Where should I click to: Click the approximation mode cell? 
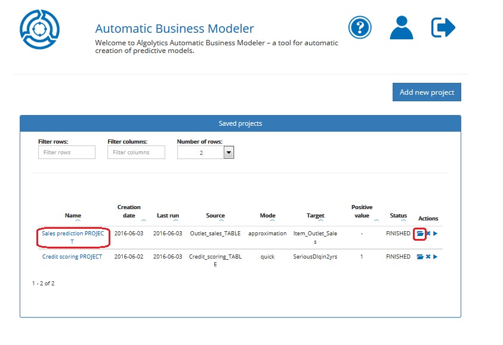(267, 234)
